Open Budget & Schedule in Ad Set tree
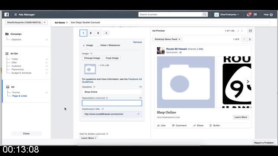Screen dimensions: 278x156 [21, 73]
